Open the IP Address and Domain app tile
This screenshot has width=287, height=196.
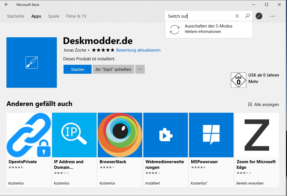coord(74,150)
